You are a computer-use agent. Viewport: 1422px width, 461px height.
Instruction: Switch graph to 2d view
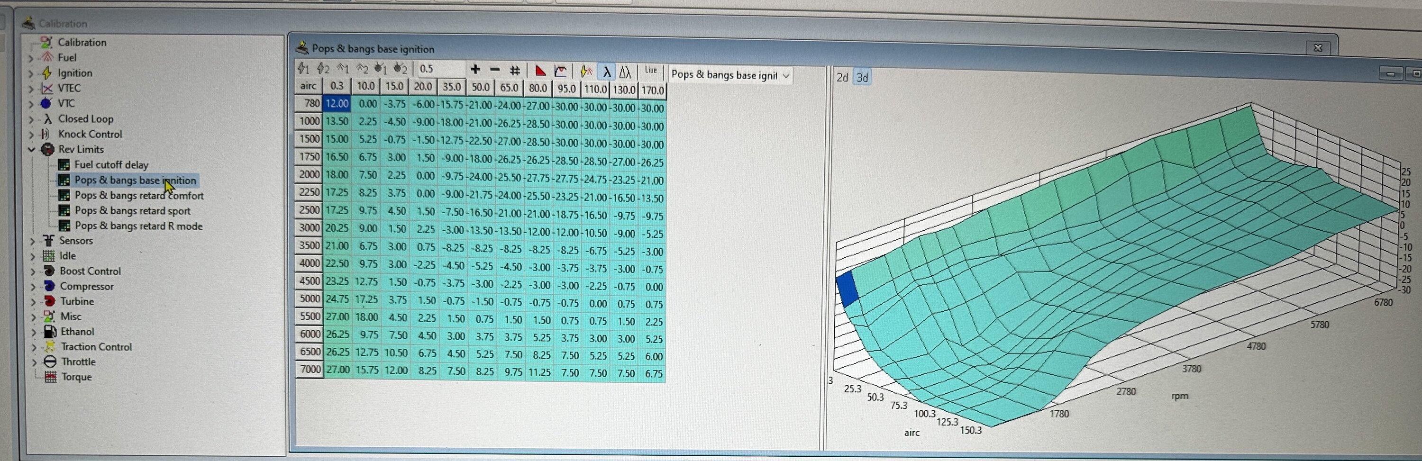842,77
